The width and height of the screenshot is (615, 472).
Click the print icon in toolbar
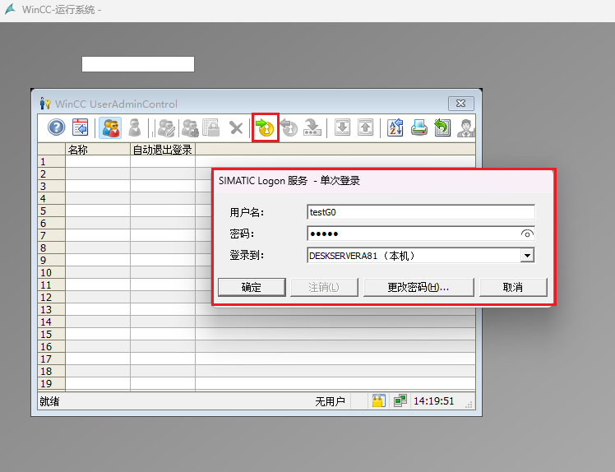tap(418, 127)
